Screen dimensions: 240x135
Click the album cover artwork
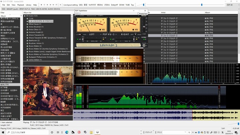(x=48, y=91)
